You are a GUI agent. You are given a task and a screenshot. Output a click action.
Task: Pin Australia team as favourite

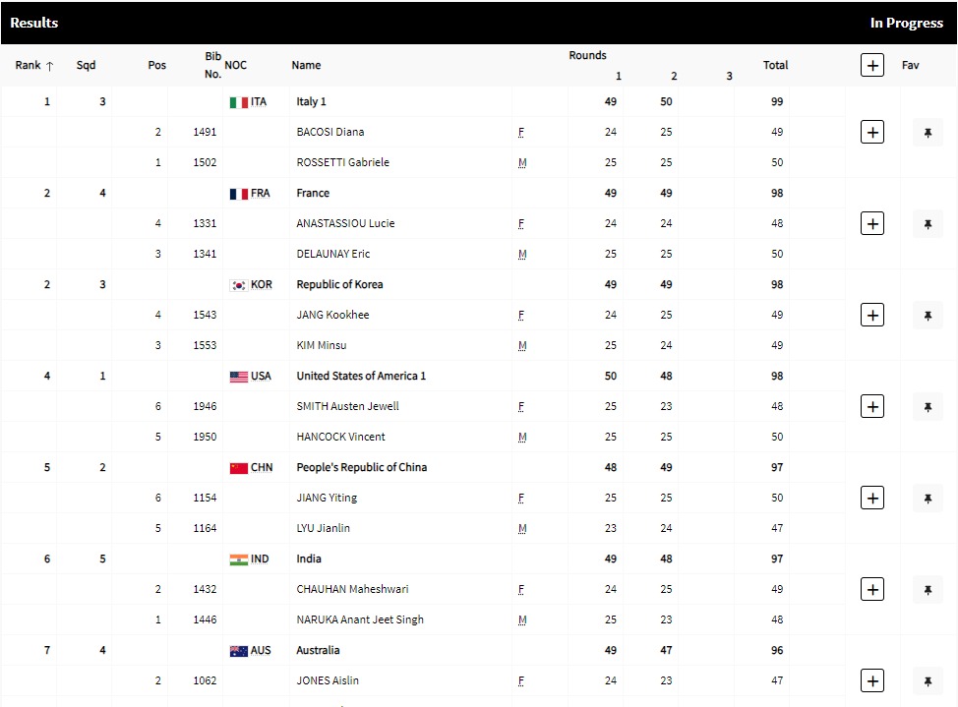click(x=928, y=680)
